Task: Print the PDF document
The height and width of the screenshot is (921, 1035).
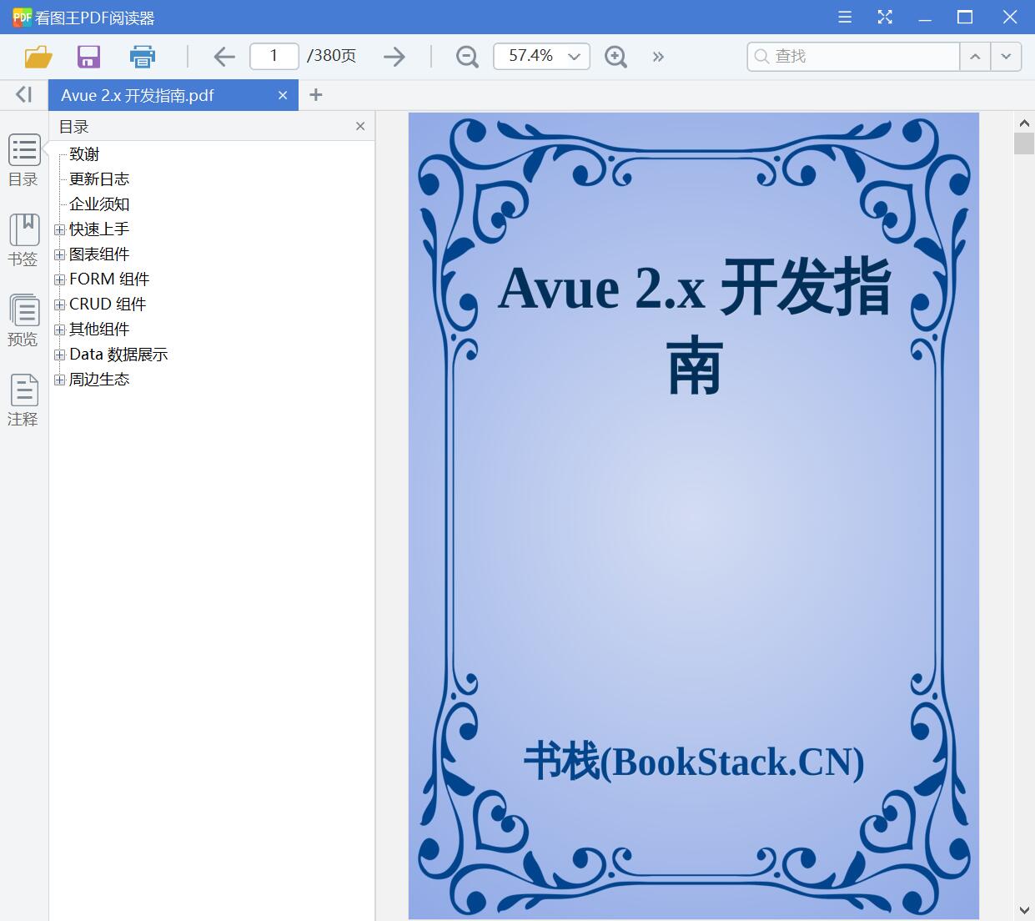Action: click(142, 57)
